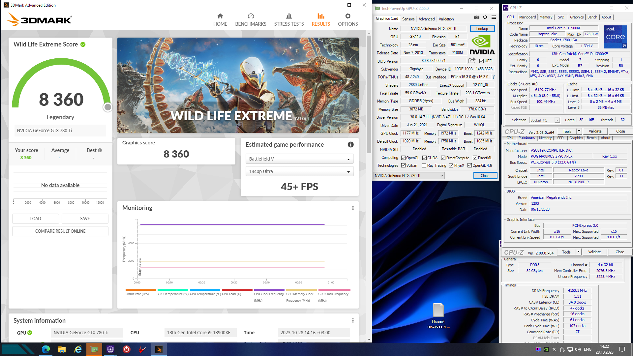Switch to Sensors tab in GPU-Z
Image resolution: width=633 pixels, height=356 pixels.
pos(408,19)
